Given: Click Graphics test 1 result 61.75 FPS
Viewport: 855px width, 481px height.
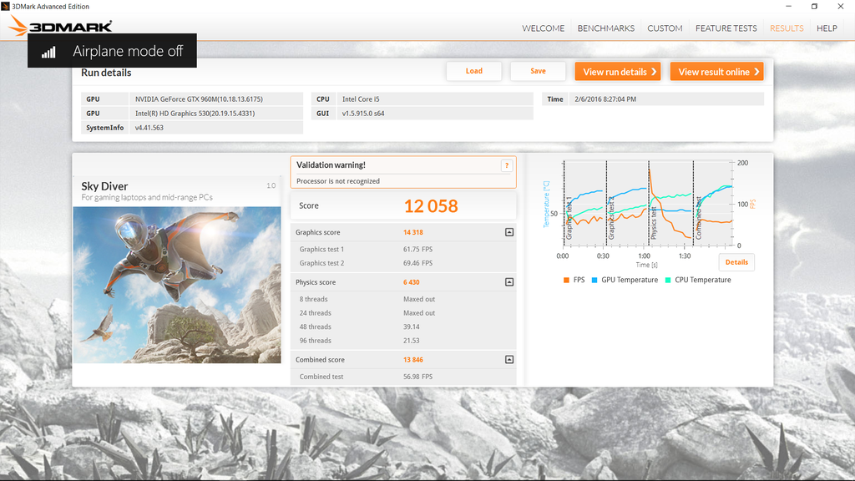Looking at the screenshot, I should pyautogui.click(x=417, y=249).
